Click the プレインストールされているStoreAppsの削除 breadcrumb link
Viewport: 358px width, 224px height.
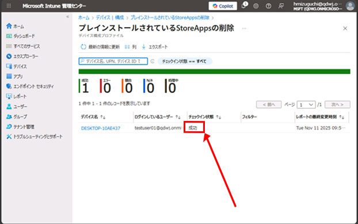170,18
